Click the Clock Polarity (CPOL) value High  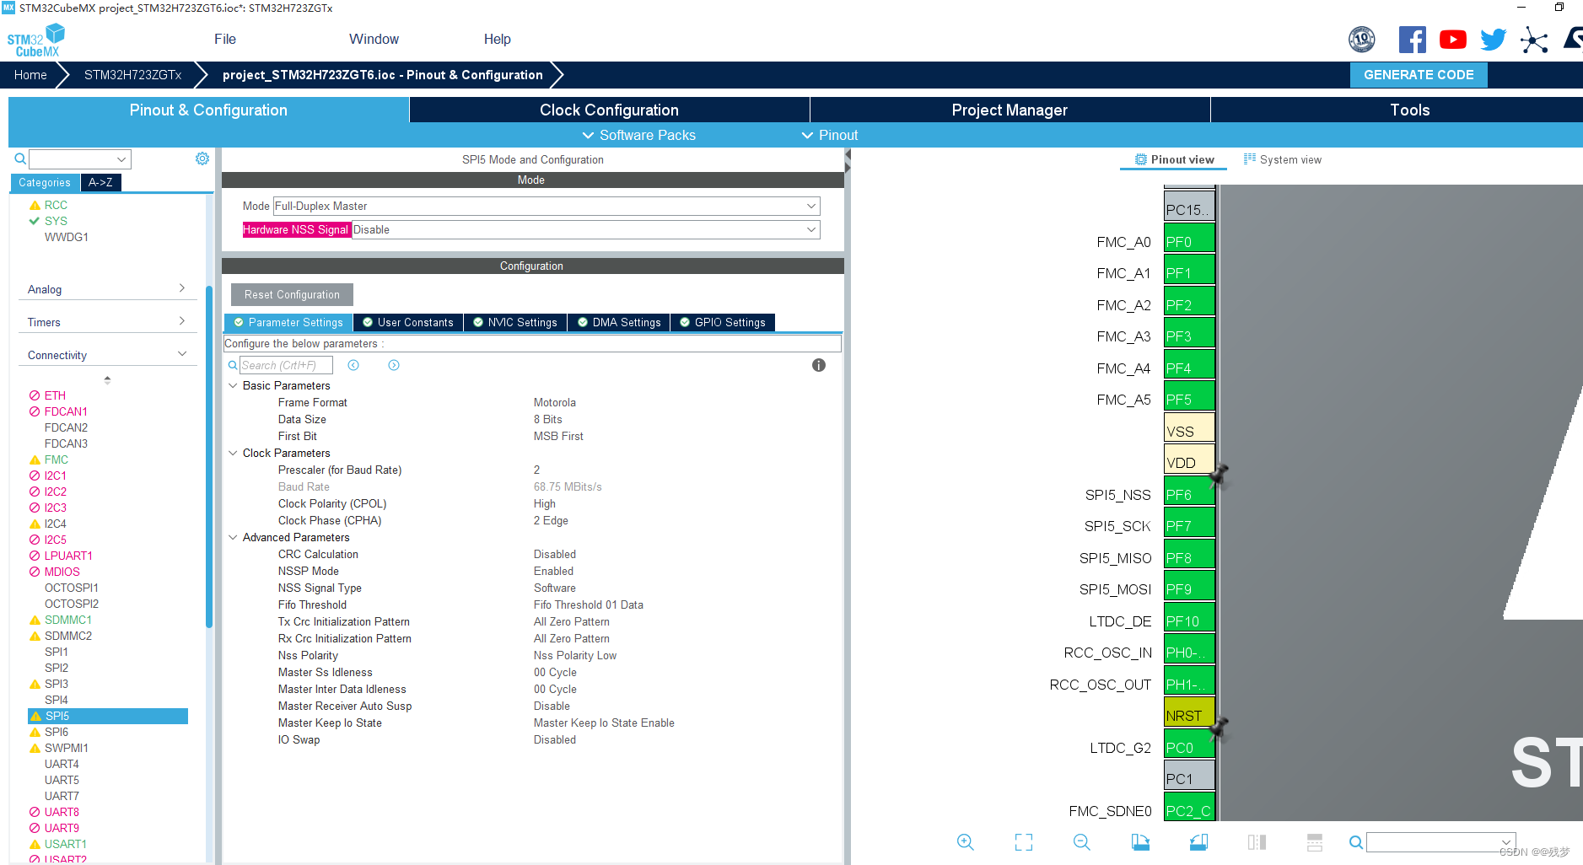[x=544, y=503]
